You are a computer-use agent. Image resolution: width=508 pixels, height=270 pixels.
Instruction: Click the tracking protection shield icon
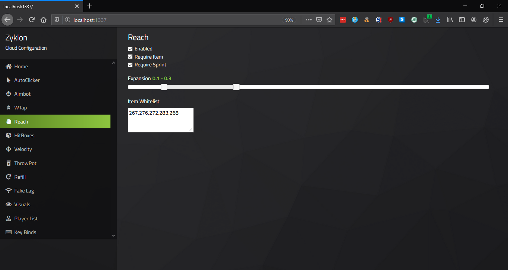[x=57, y=20]
